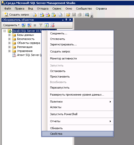Expand the Объекты сервера folder
This screenshot has width=134, height=145.
[x=9, y=43]
